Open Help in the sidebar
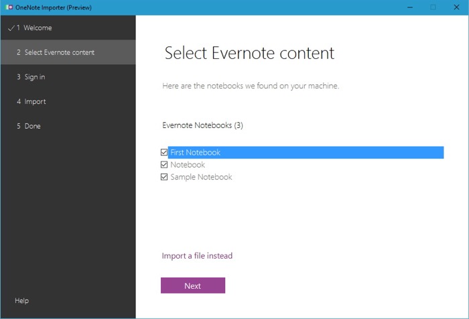The image size is (469, 319). 22,301
